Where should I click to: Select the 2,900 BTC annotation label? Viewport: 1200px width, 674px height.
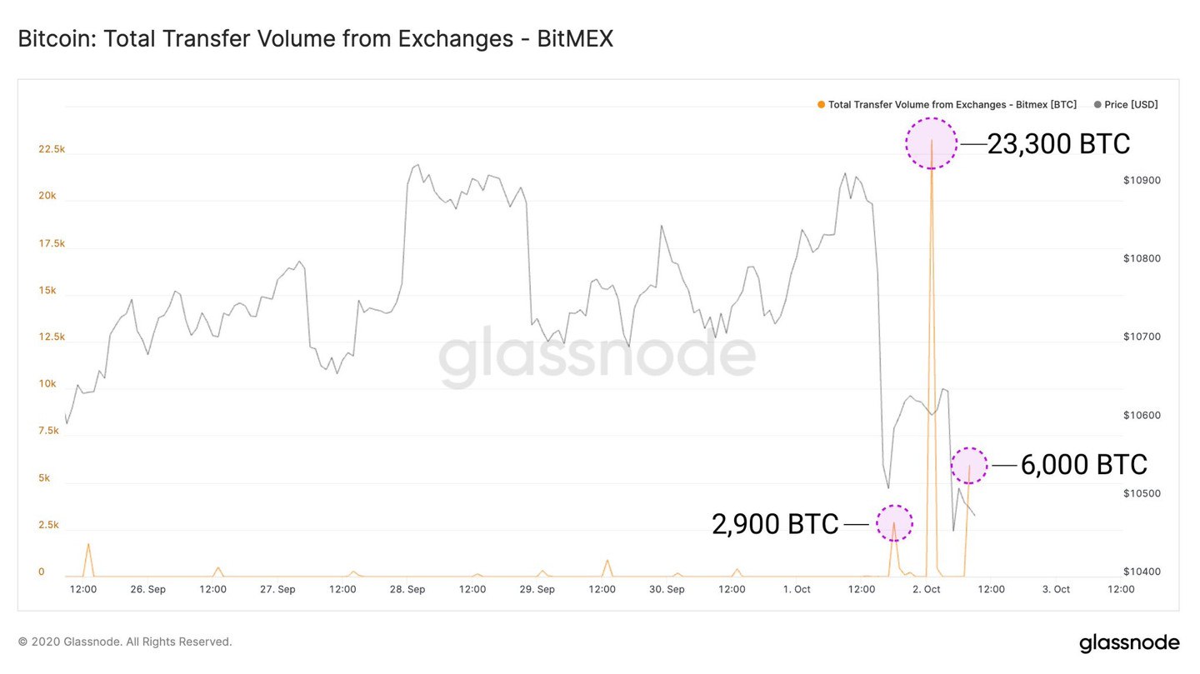coord(775,524)
